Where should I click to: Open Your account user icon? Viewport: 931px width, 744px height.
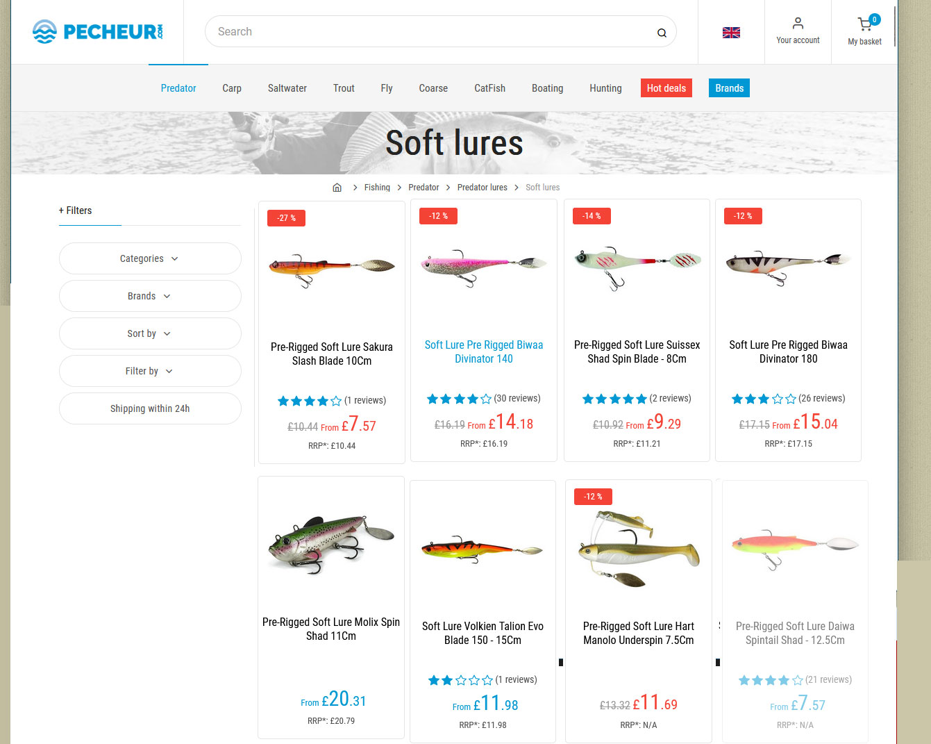click(798, 24)
